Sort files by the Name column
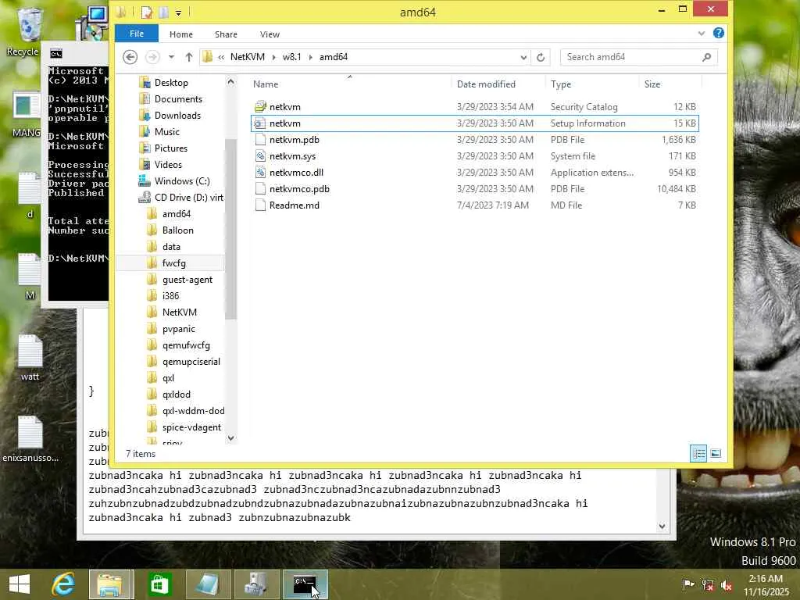Viewport: 800px width, 600px height. click(x=266, y=84)
